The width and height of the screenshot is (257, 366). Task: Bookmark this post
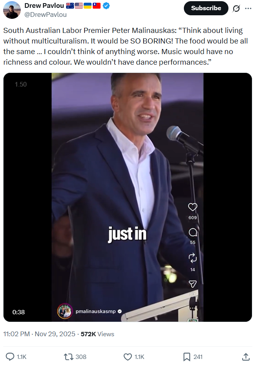187,357
